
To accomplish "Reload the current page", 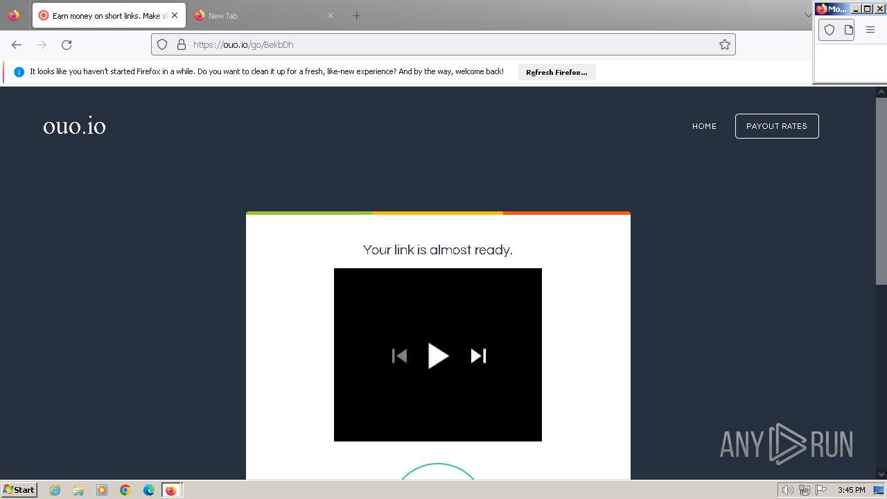I will [67, 44].
